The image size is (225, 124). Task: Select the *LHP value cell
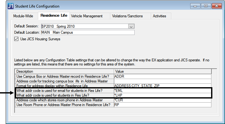[x=162, y=95]
